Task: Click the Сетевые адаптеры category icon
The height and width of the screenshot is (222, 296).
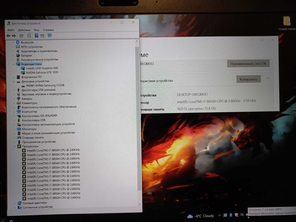Action: click(20, 203)
